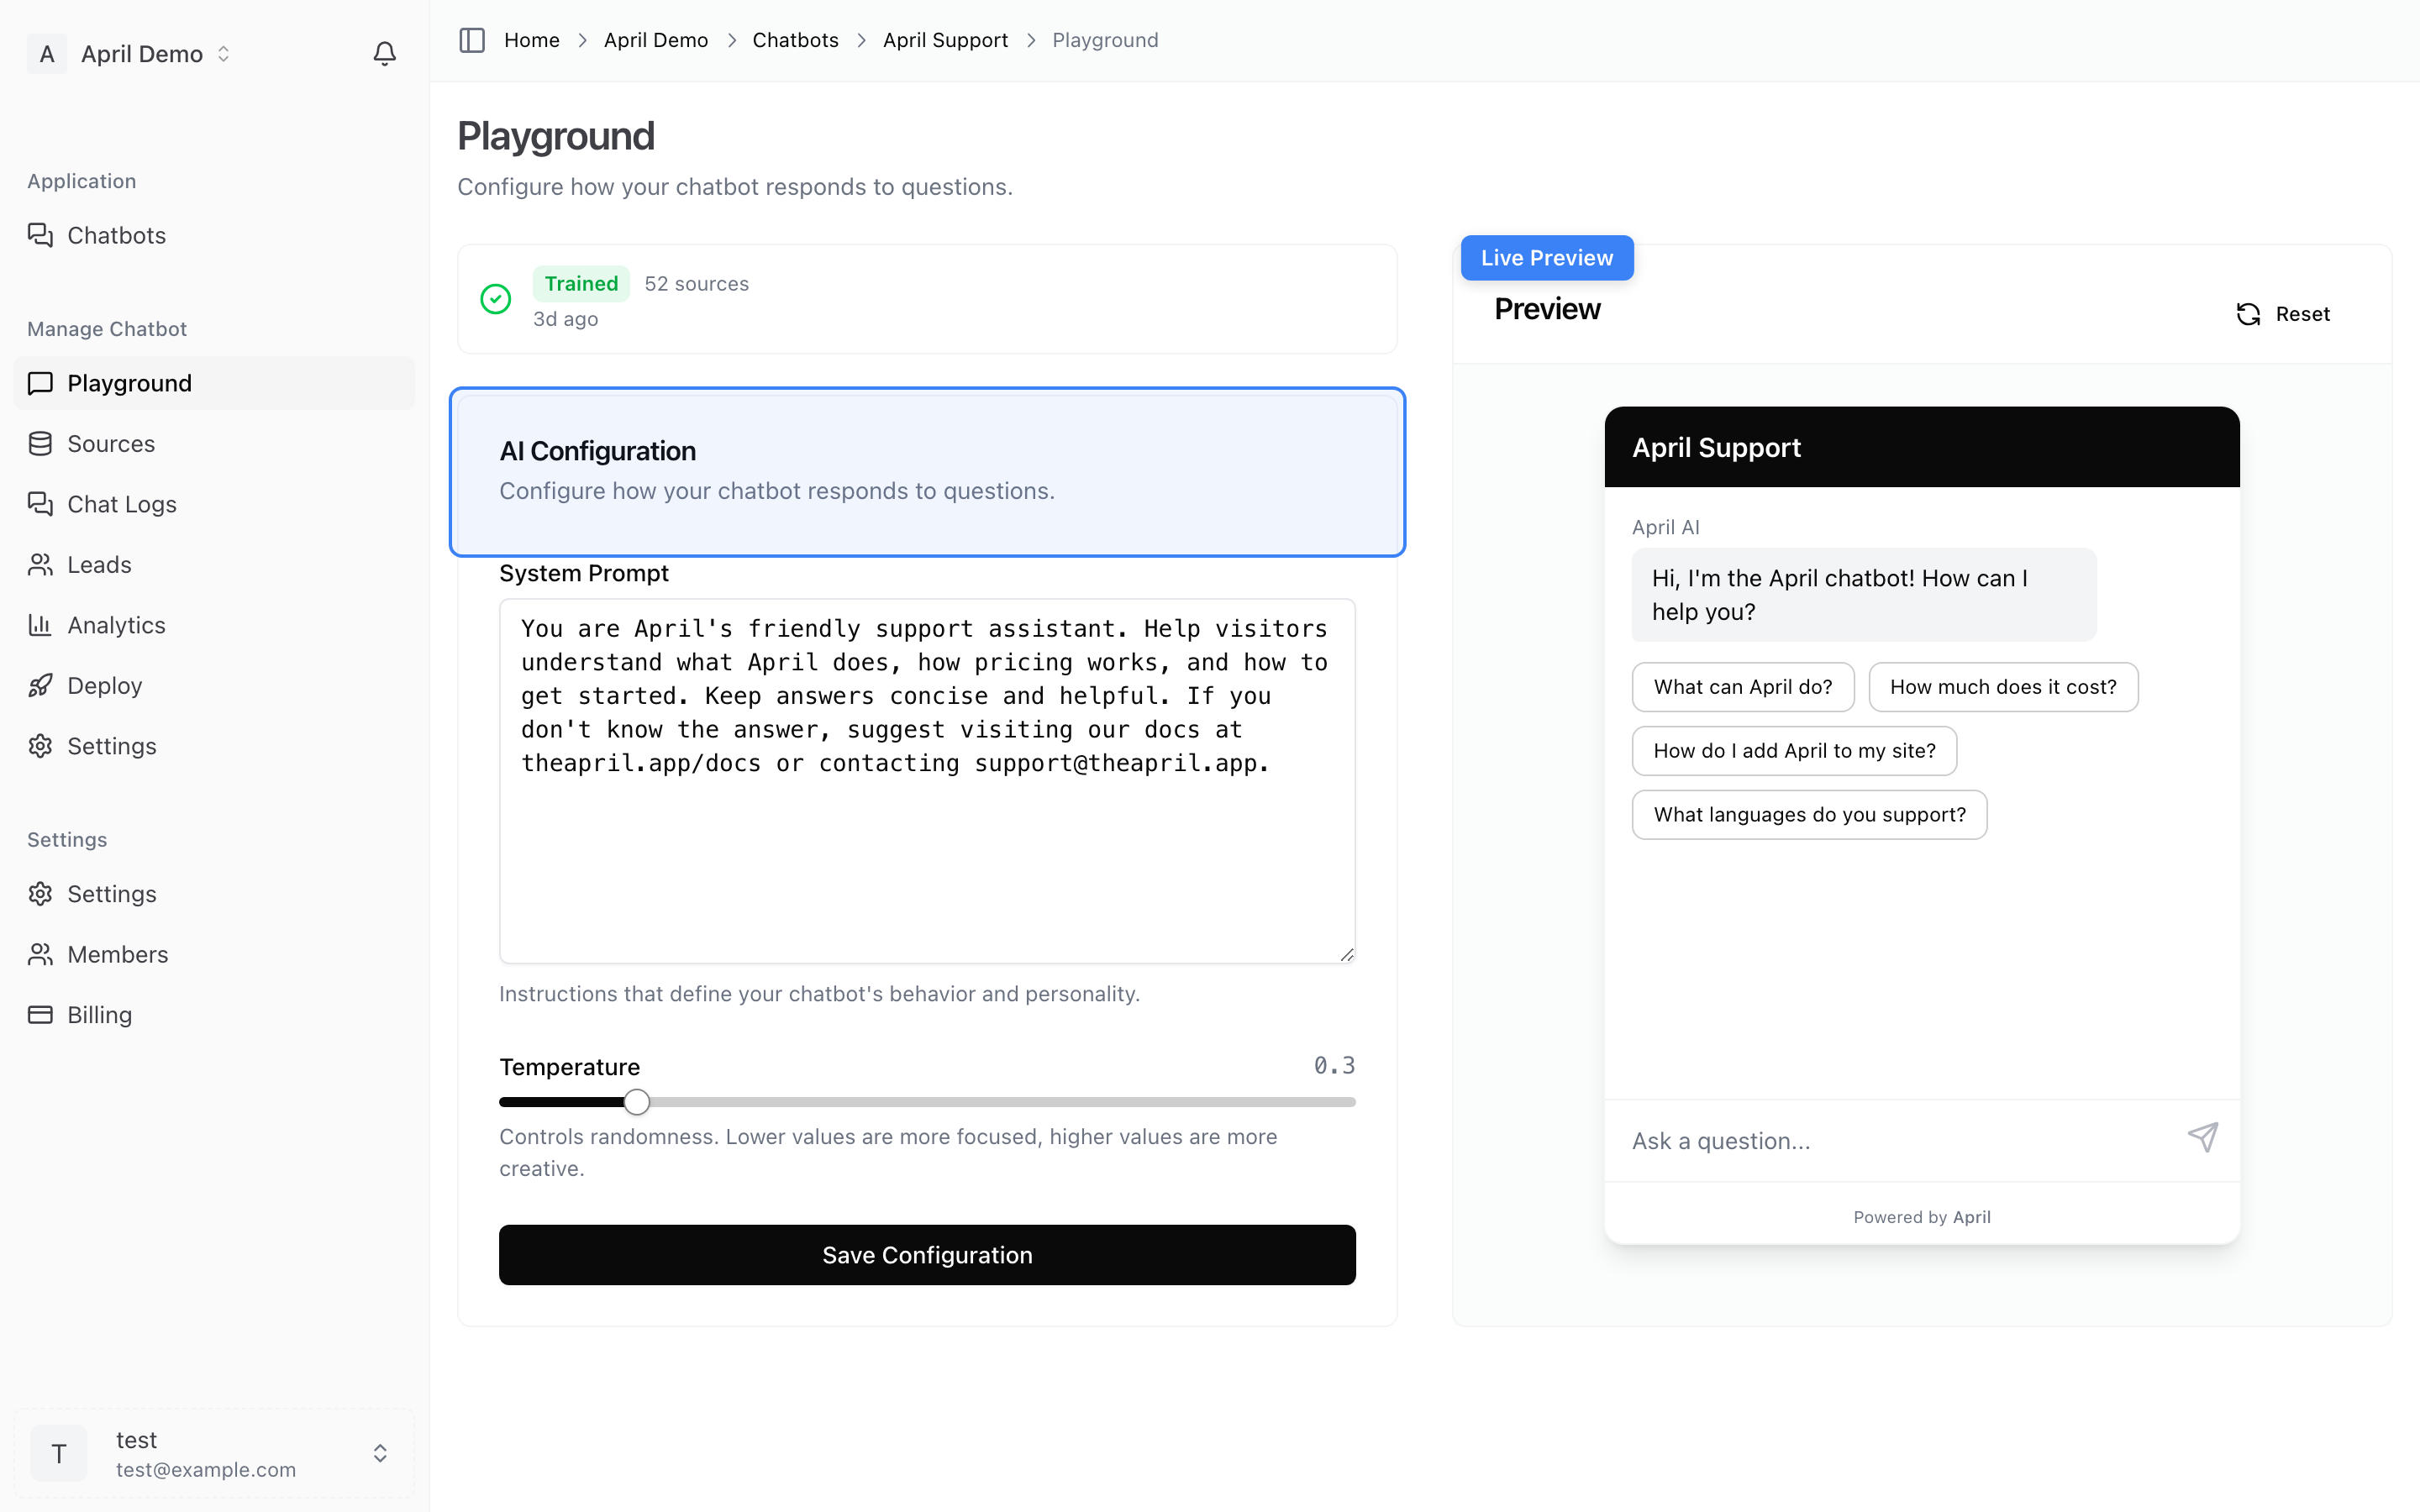
Task: Click the '52 sources' text
Action: [696, 284]
